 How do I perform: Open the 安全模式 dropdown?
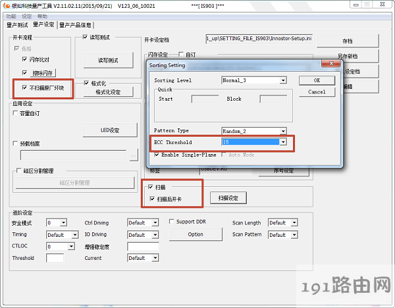click(x=63, y=222)
